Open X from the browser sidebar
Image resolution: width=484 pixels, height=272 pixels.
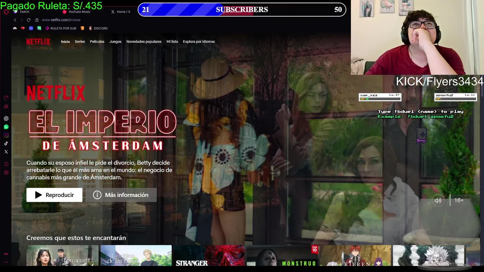coord(6,152)
